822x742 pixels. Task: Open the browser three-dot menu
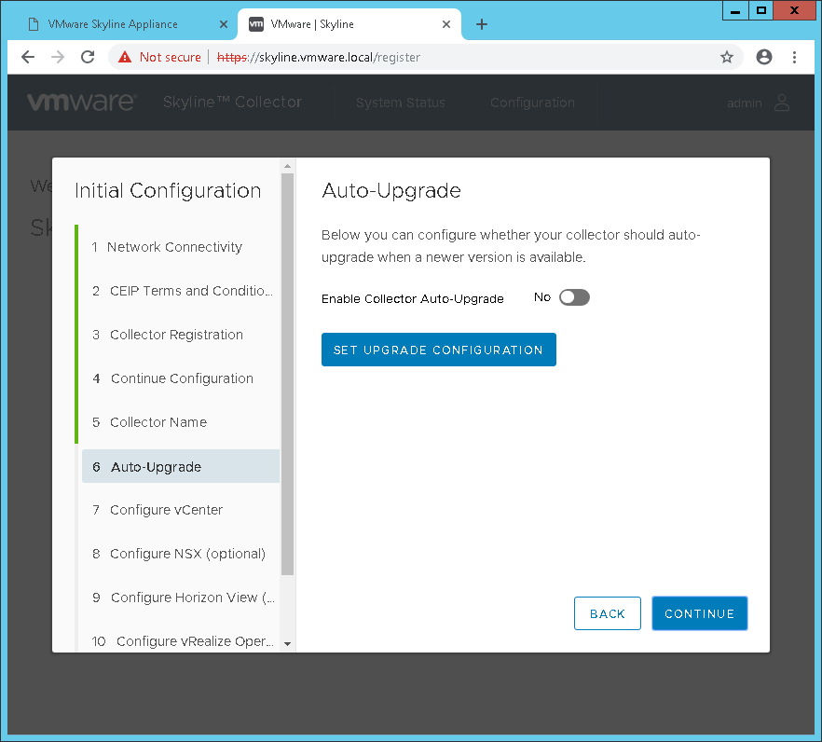pos(794,57)
